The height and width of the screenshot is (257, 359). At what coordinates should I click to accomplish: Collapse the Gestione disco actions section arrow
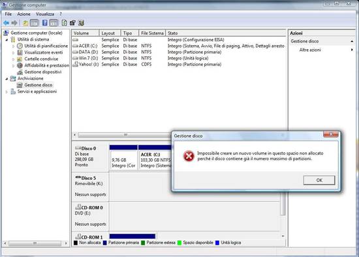[352, 41]
